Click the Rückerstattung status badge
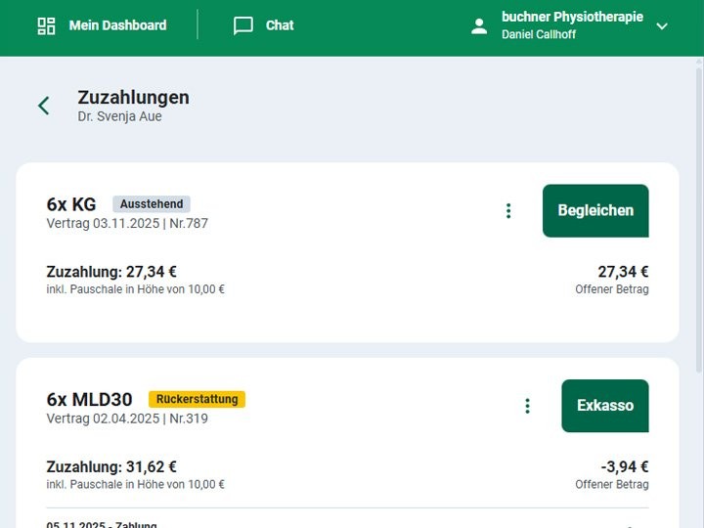 tap(197, 399)
